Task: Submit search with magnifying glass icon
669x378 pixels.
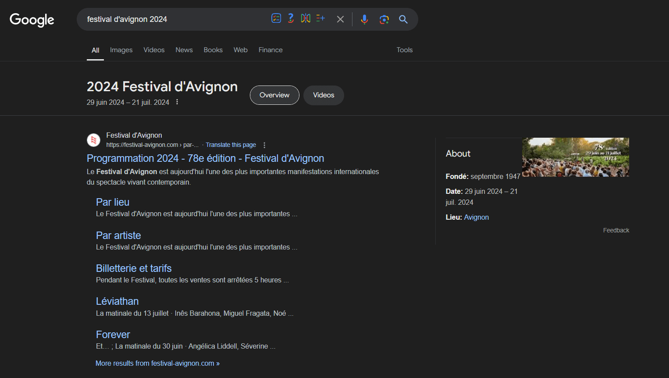Action: (x=403, y=19)
